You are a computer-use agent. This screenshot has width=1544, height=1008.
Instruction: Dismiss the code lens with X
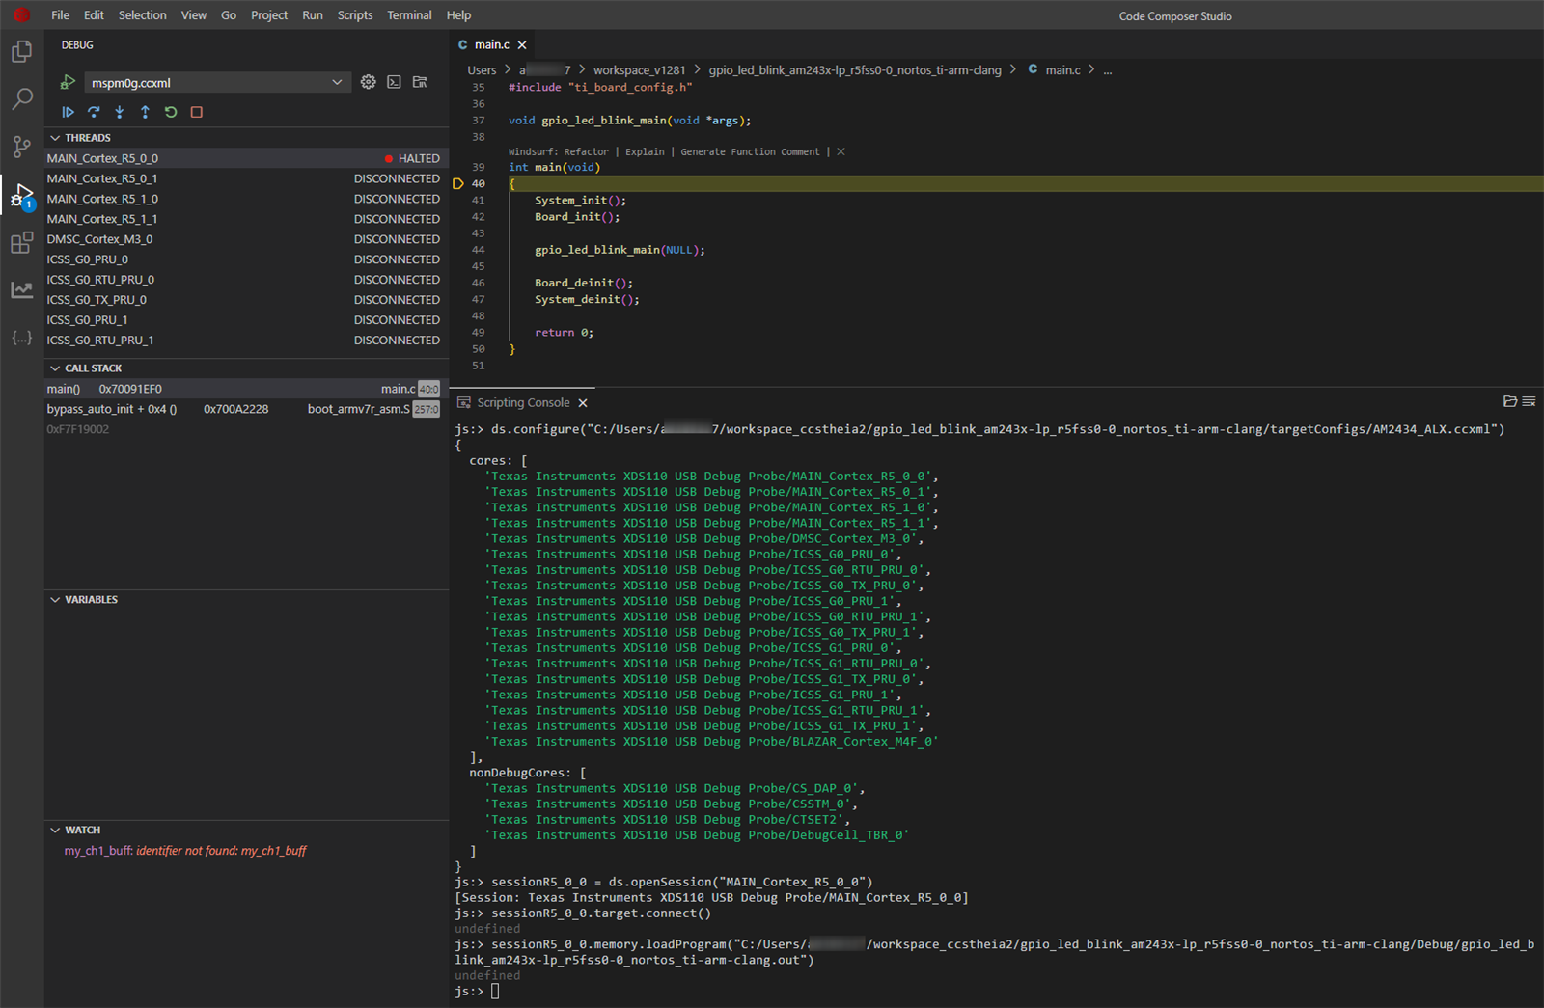coord(841,152)
